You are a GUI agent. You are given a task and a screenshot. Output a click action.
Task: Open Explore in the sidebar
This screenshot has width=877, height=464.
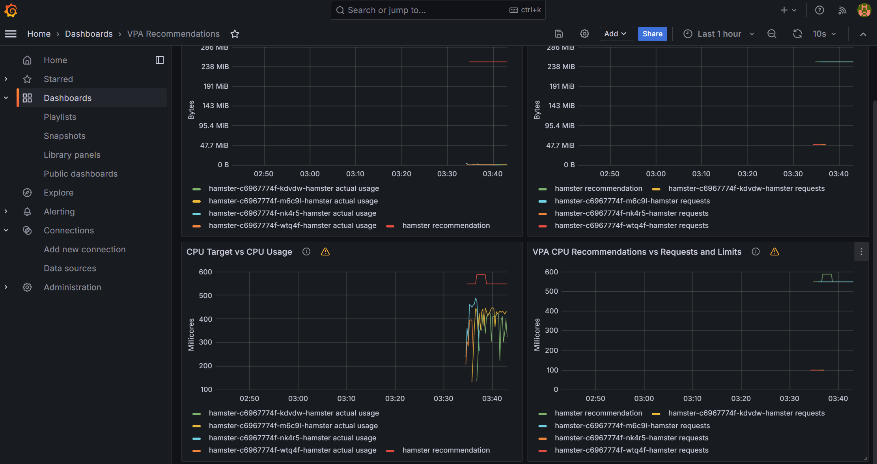[x=58, y=192]
